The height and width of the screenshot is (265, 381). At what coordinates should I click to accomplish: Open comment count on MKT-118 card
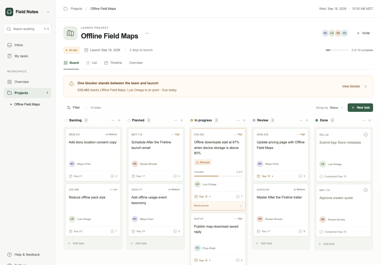point(176,176)
